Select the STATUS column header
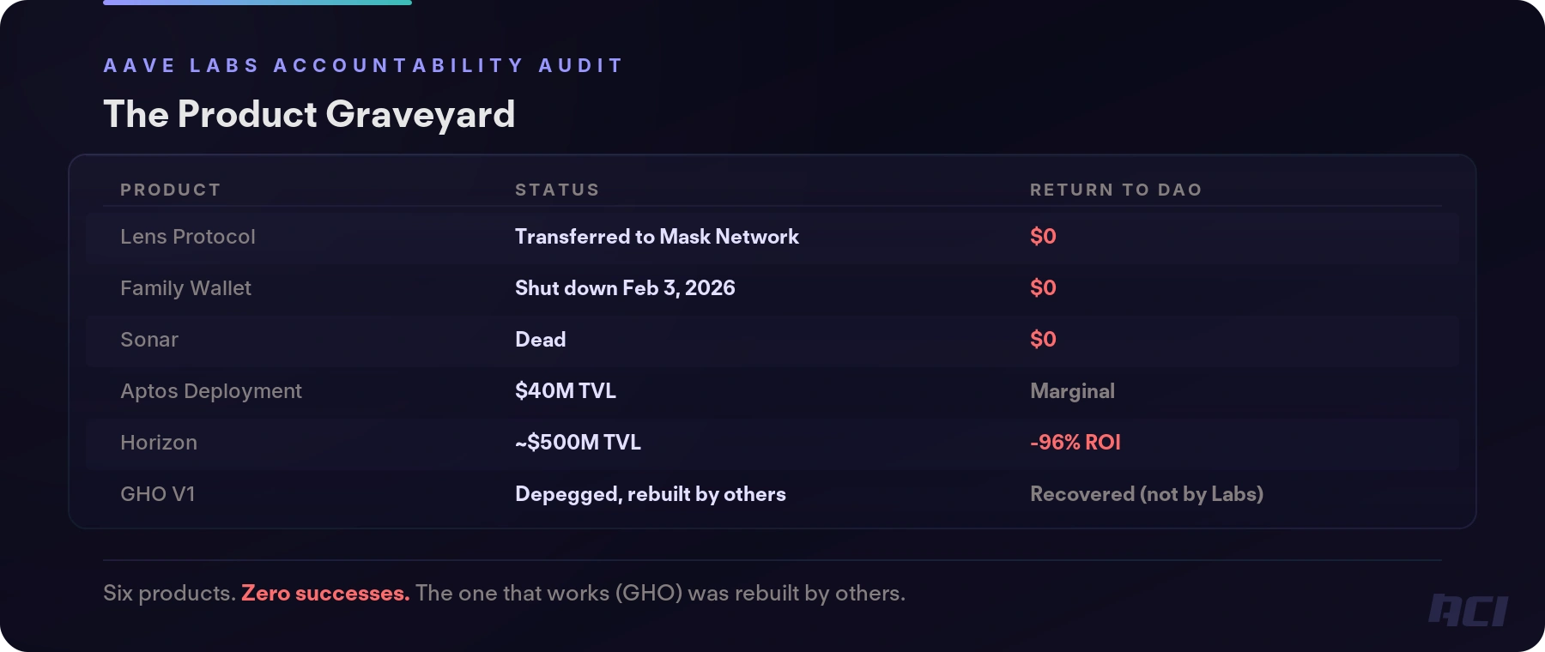 557,190
